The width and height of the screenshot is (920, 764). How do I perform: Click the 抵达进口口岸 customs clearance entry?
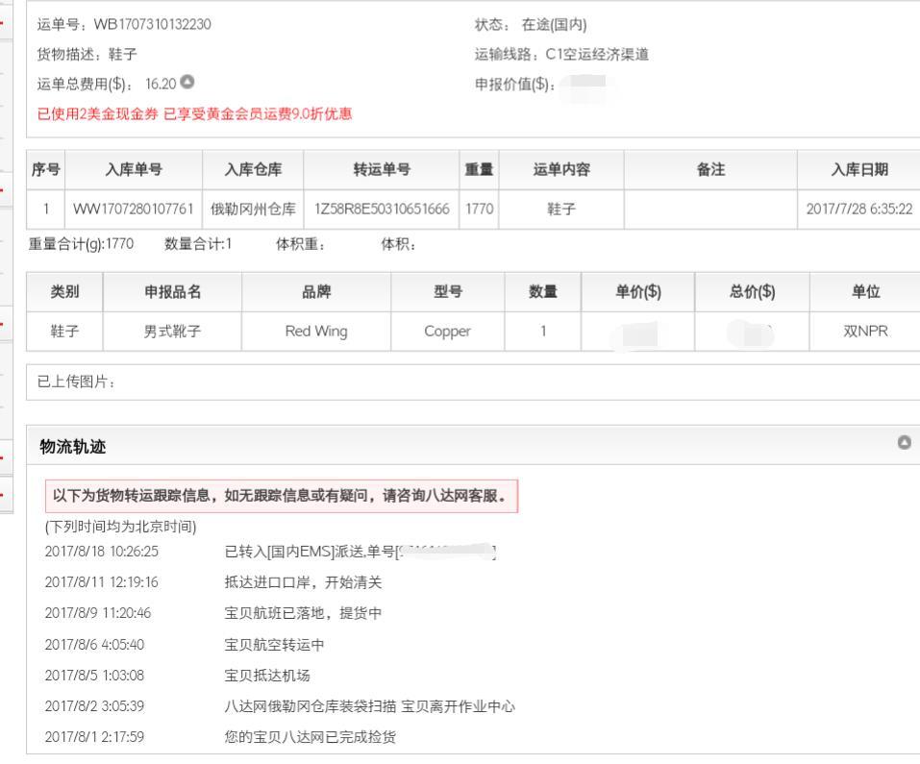(x=303, y=582)
